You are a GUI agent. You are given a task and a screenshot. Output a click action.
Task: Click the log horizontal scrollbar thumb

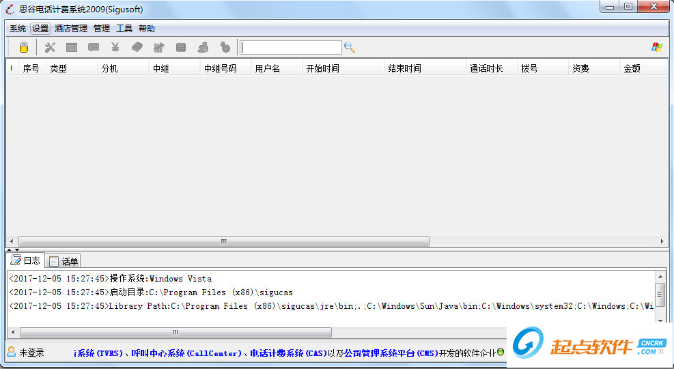coord(175,332)
